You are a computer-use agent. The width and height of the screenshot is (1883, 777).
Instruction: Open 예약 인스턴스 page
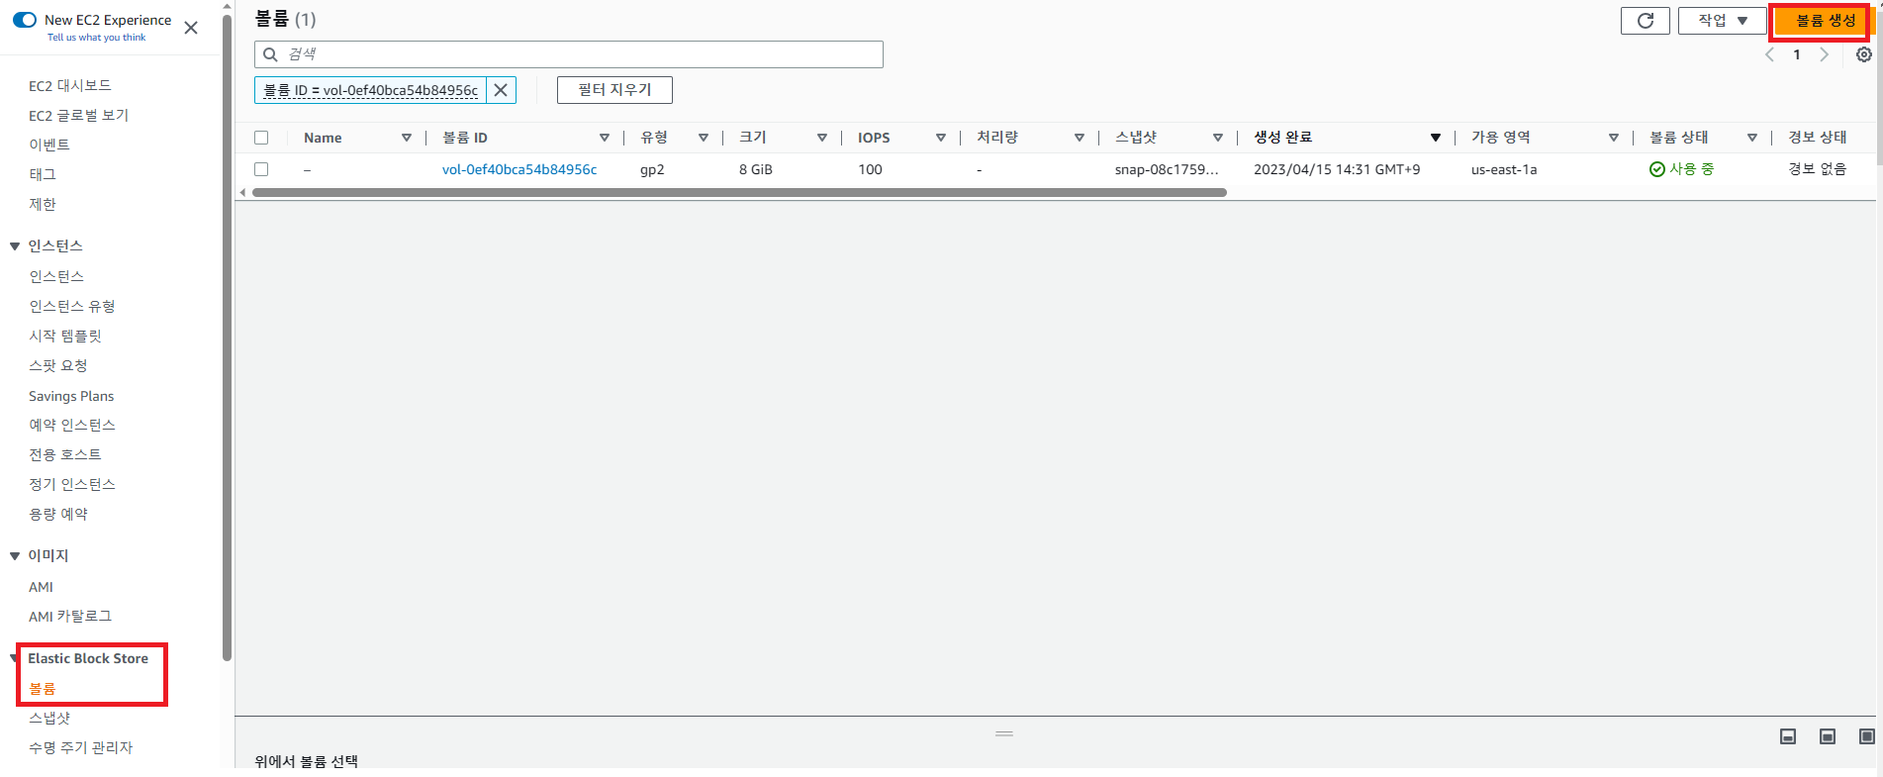click(72, 426)
